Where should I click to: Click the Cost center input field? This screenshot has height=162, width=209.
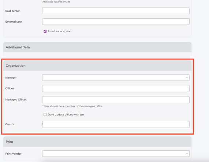tap(116, 11)
